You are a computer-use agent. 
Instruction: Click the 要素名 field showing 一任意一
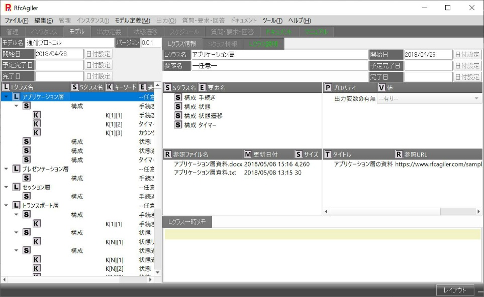(x=279, y=66)
